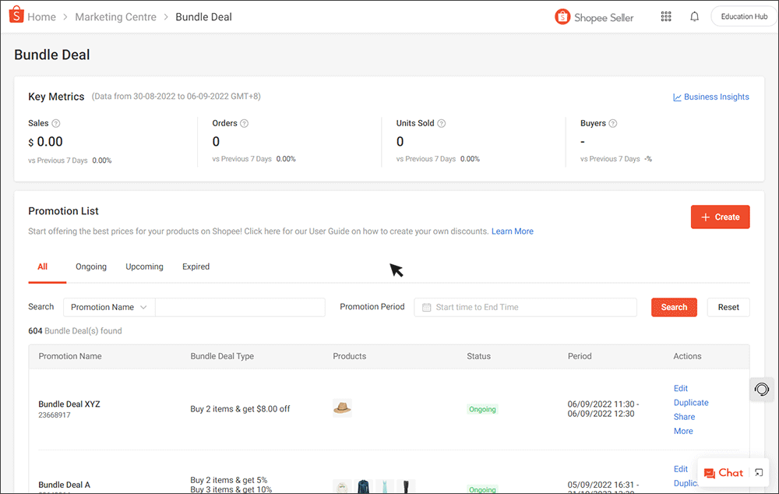Click the hat product thumbnail
This screenshot has width=779, height=494.
pos(342,408)
